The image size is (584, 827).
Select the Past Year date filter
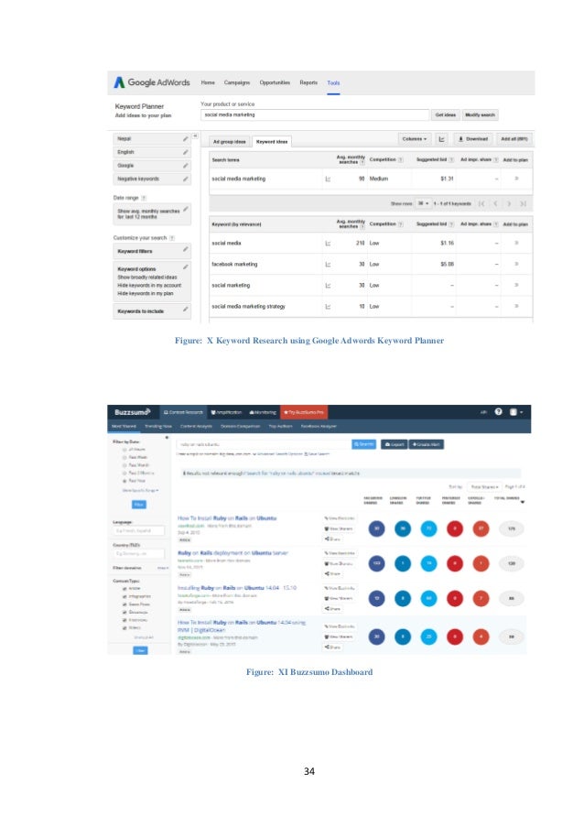pos(124,481)
